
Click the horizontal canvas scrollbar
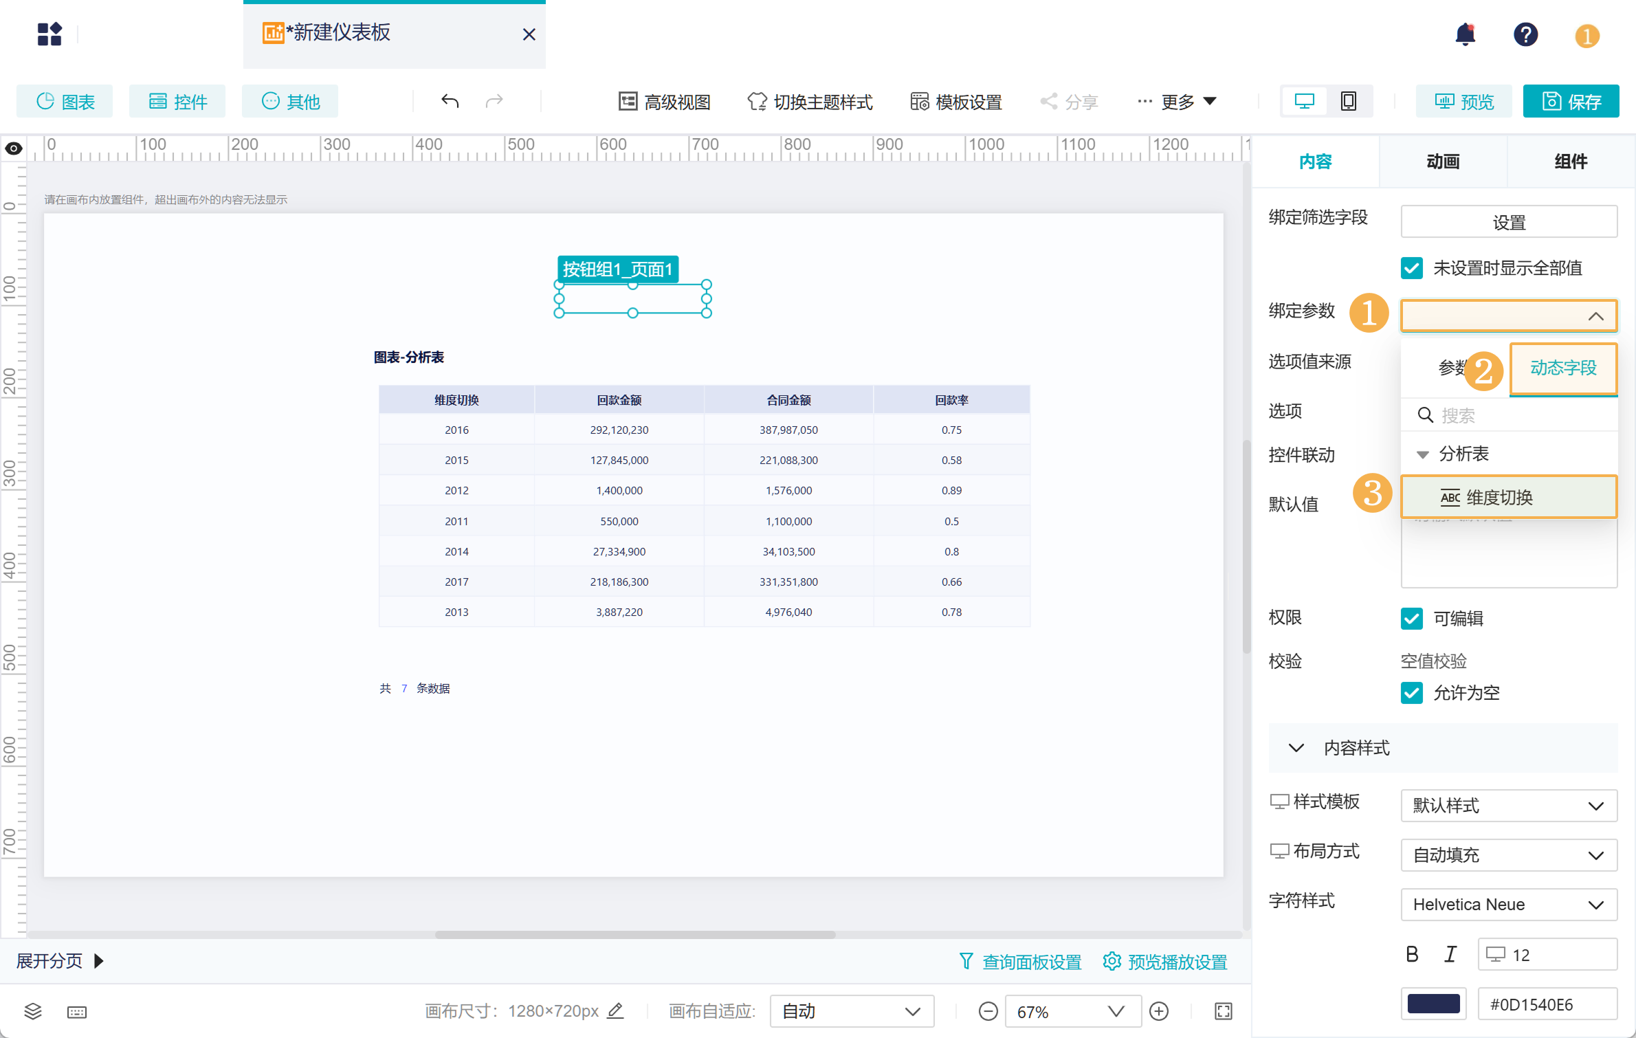[x=635, y=934]
